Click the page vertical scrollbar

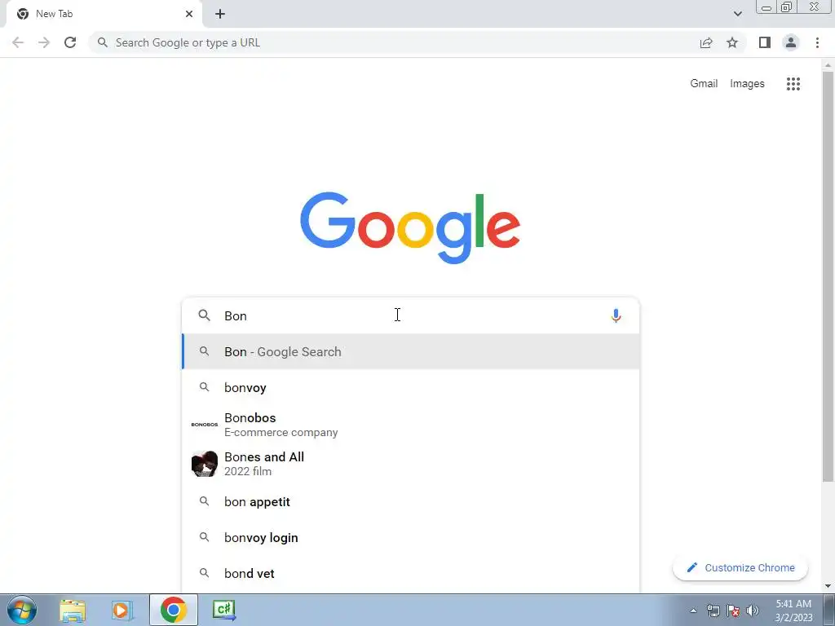click(828, 277)
